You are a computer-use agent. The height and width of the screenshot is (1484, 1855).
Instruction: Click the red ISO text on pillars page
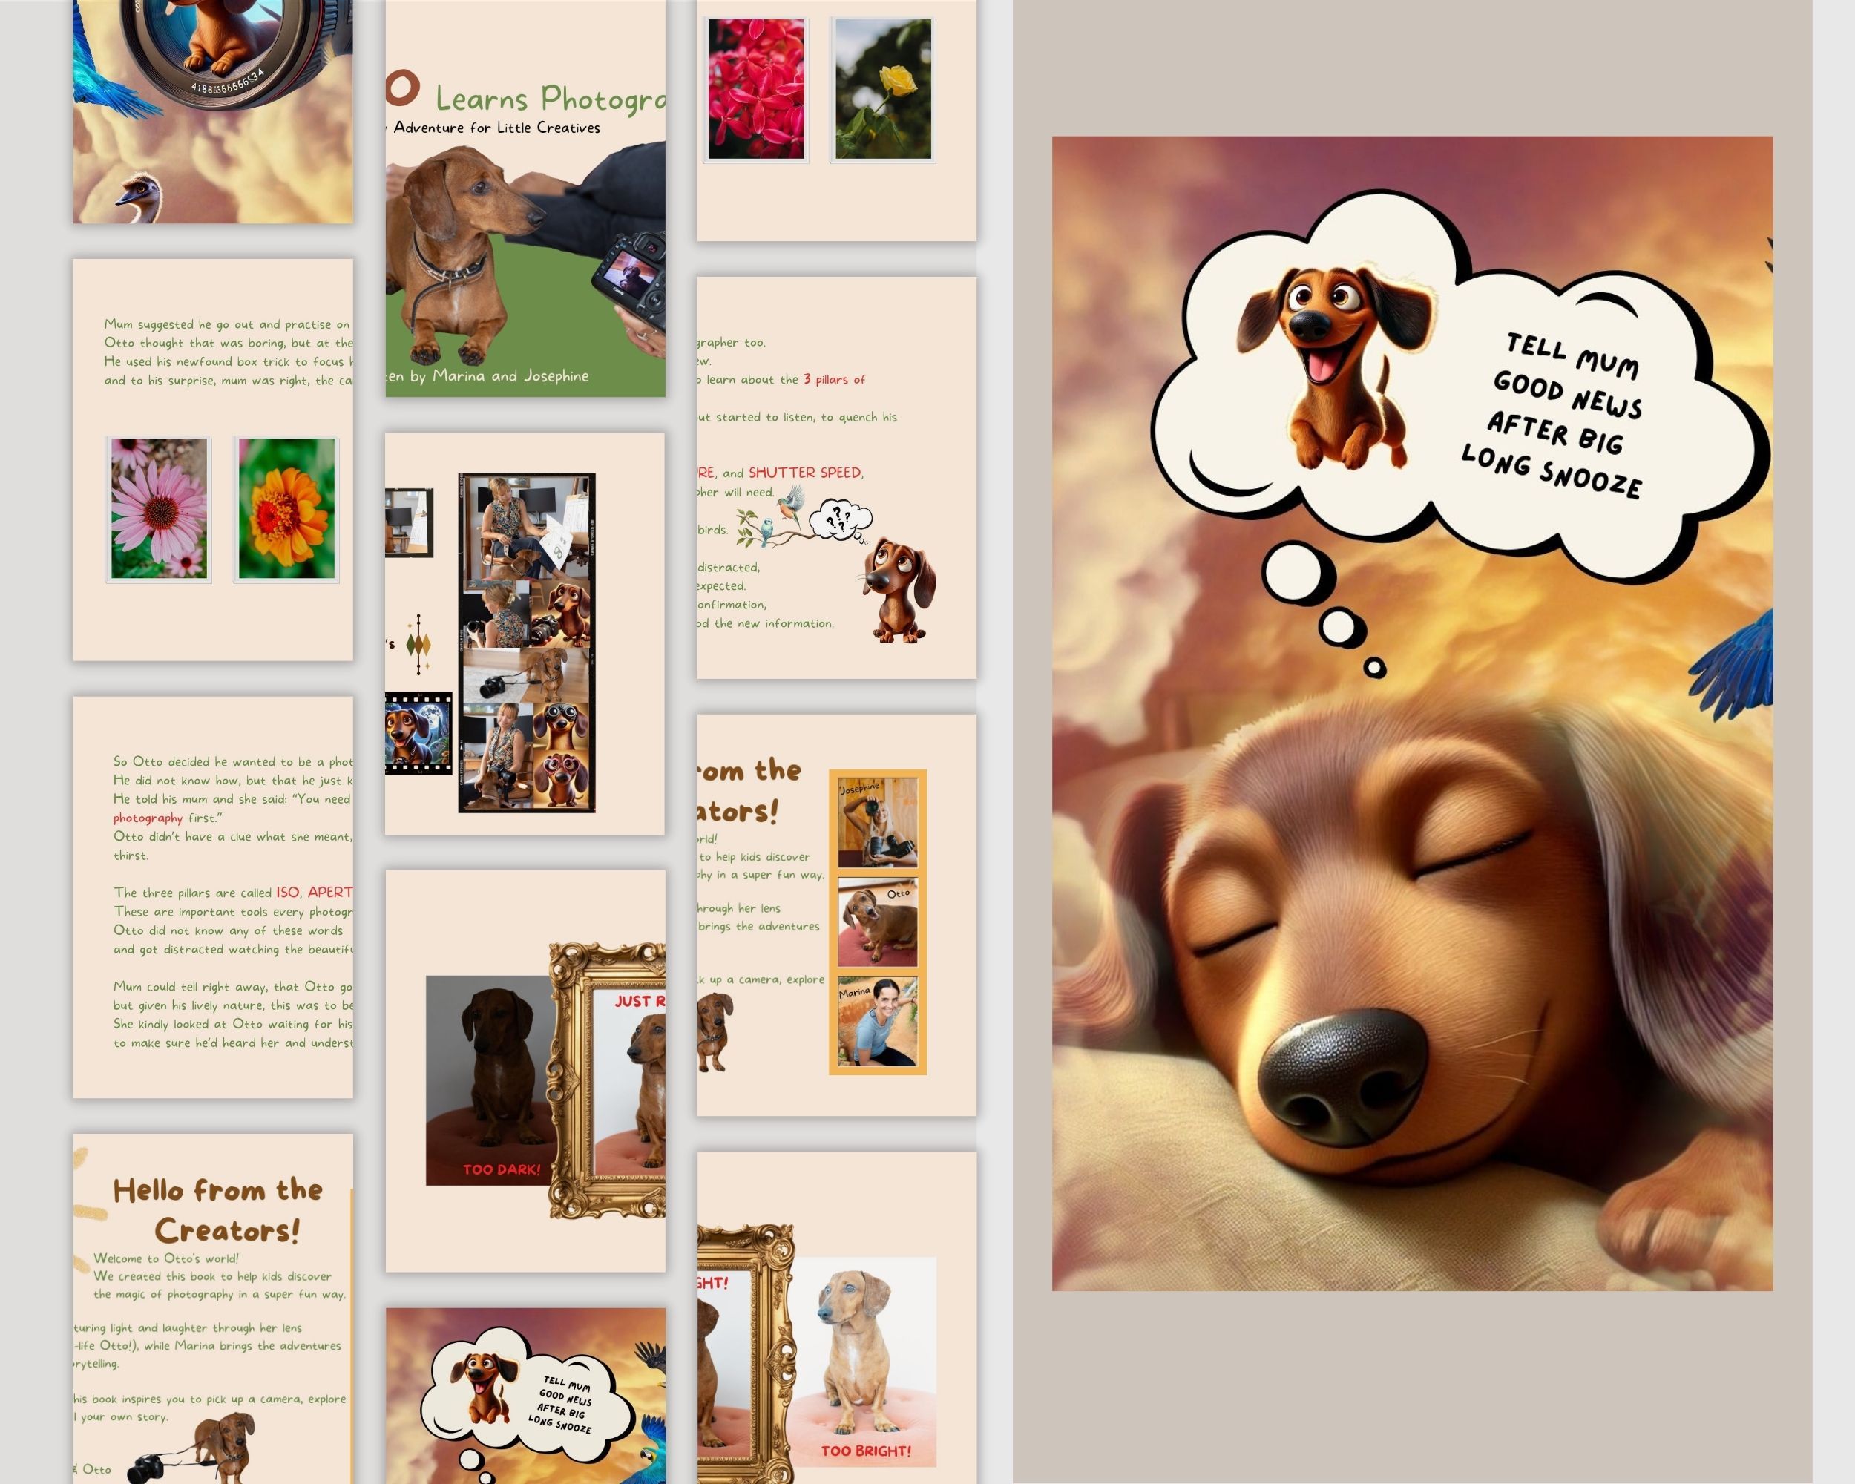287,893
